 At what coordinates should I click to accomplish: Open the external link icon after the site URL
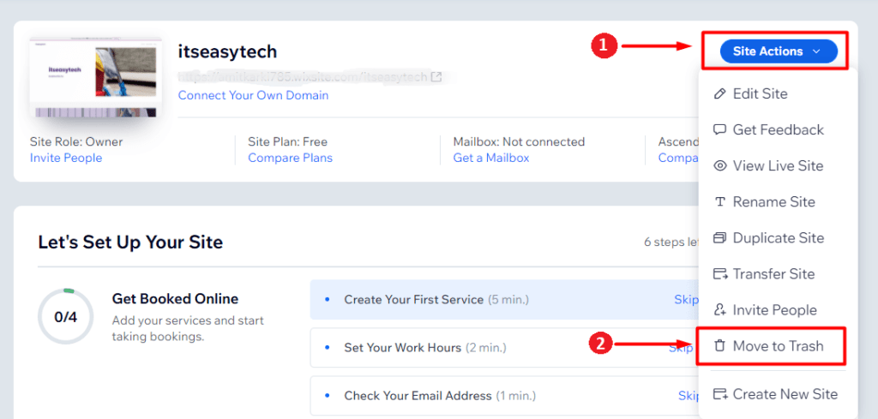click(x=436, y=76)
